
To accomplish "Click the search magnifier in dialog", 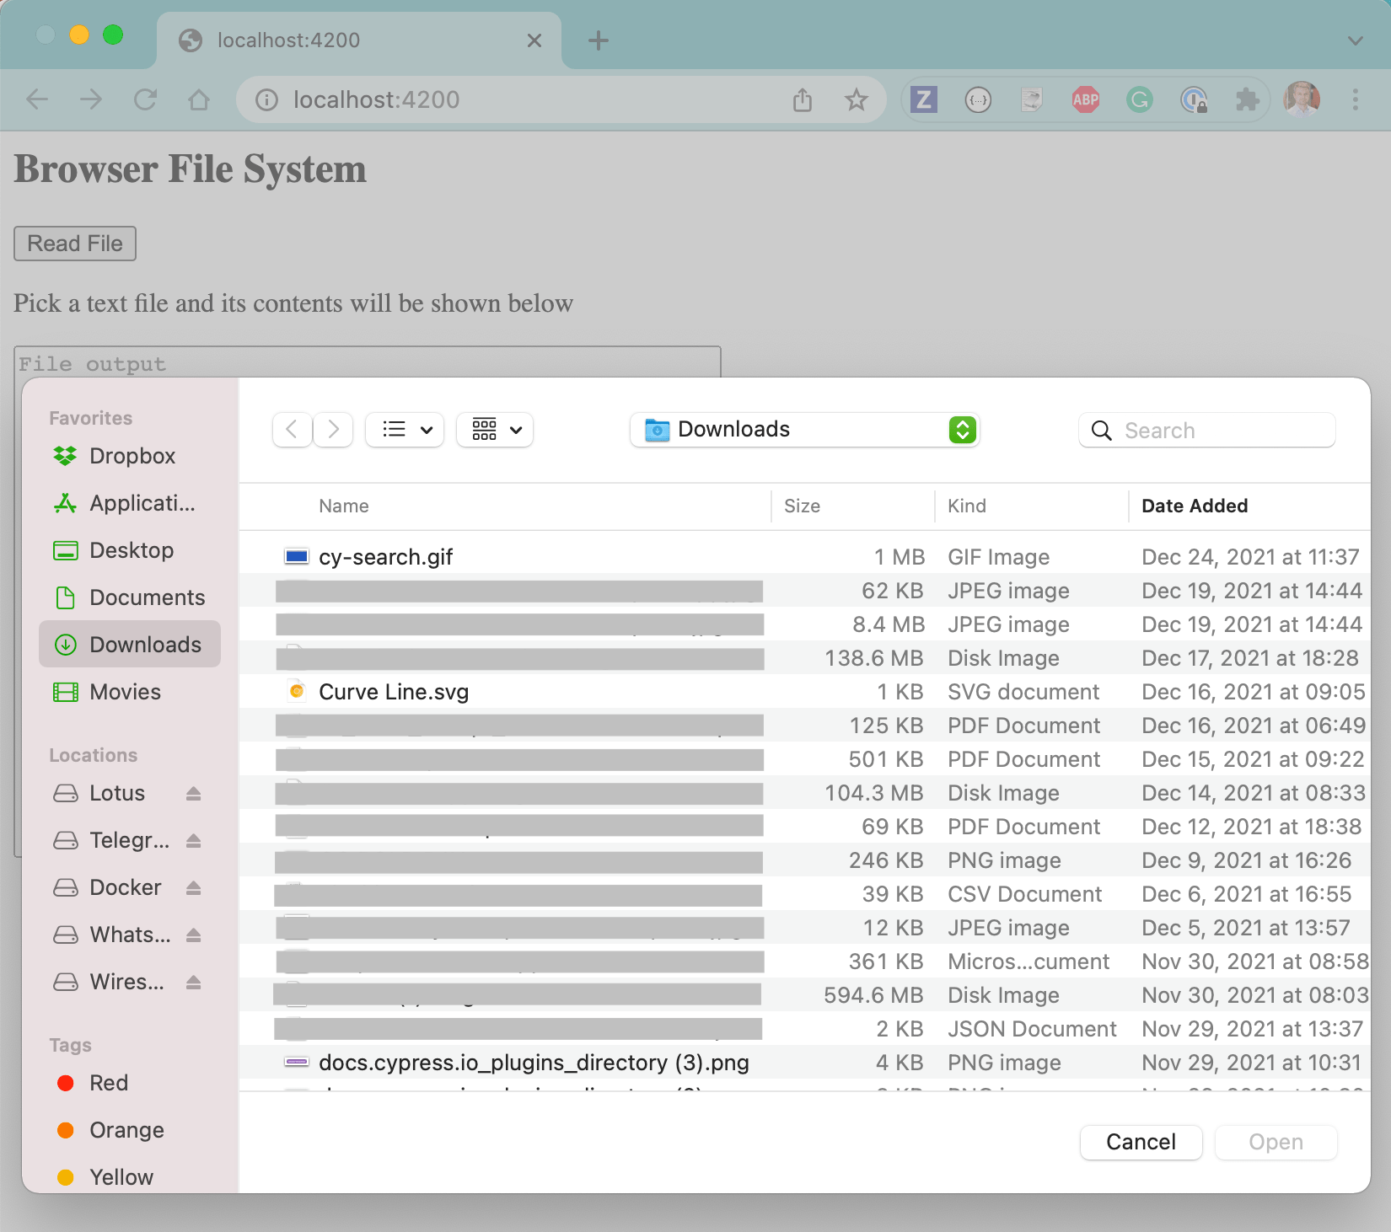I will click(x=1101, y=430).
